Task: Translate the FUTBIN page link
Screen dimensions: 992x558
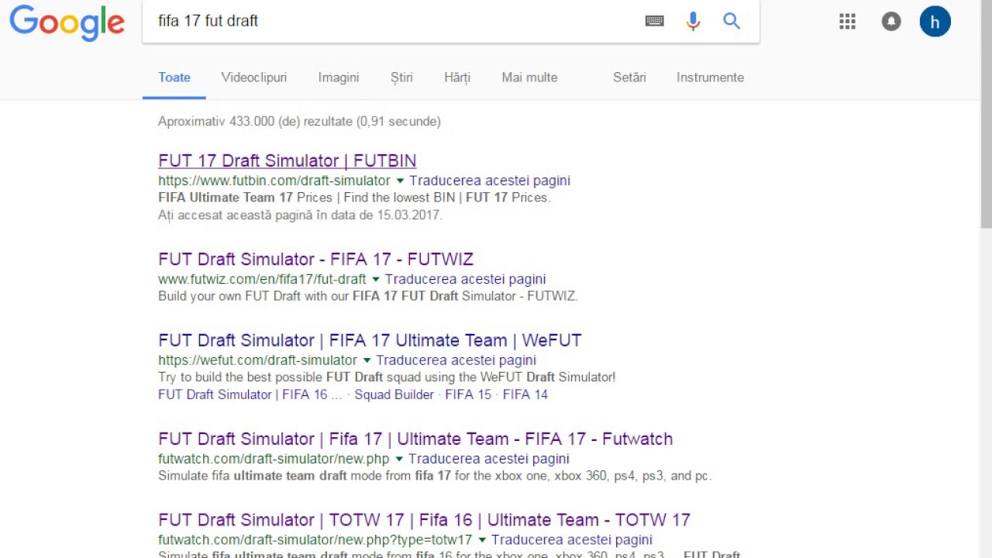Action: point(490,181)
